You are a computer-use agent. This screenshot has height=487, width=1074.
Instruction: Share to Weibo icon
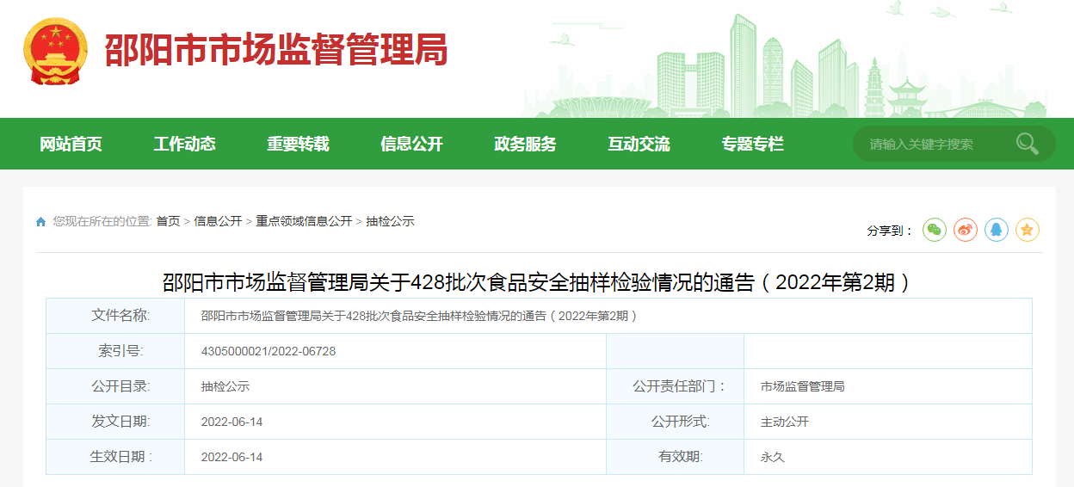tap(965, 230)
